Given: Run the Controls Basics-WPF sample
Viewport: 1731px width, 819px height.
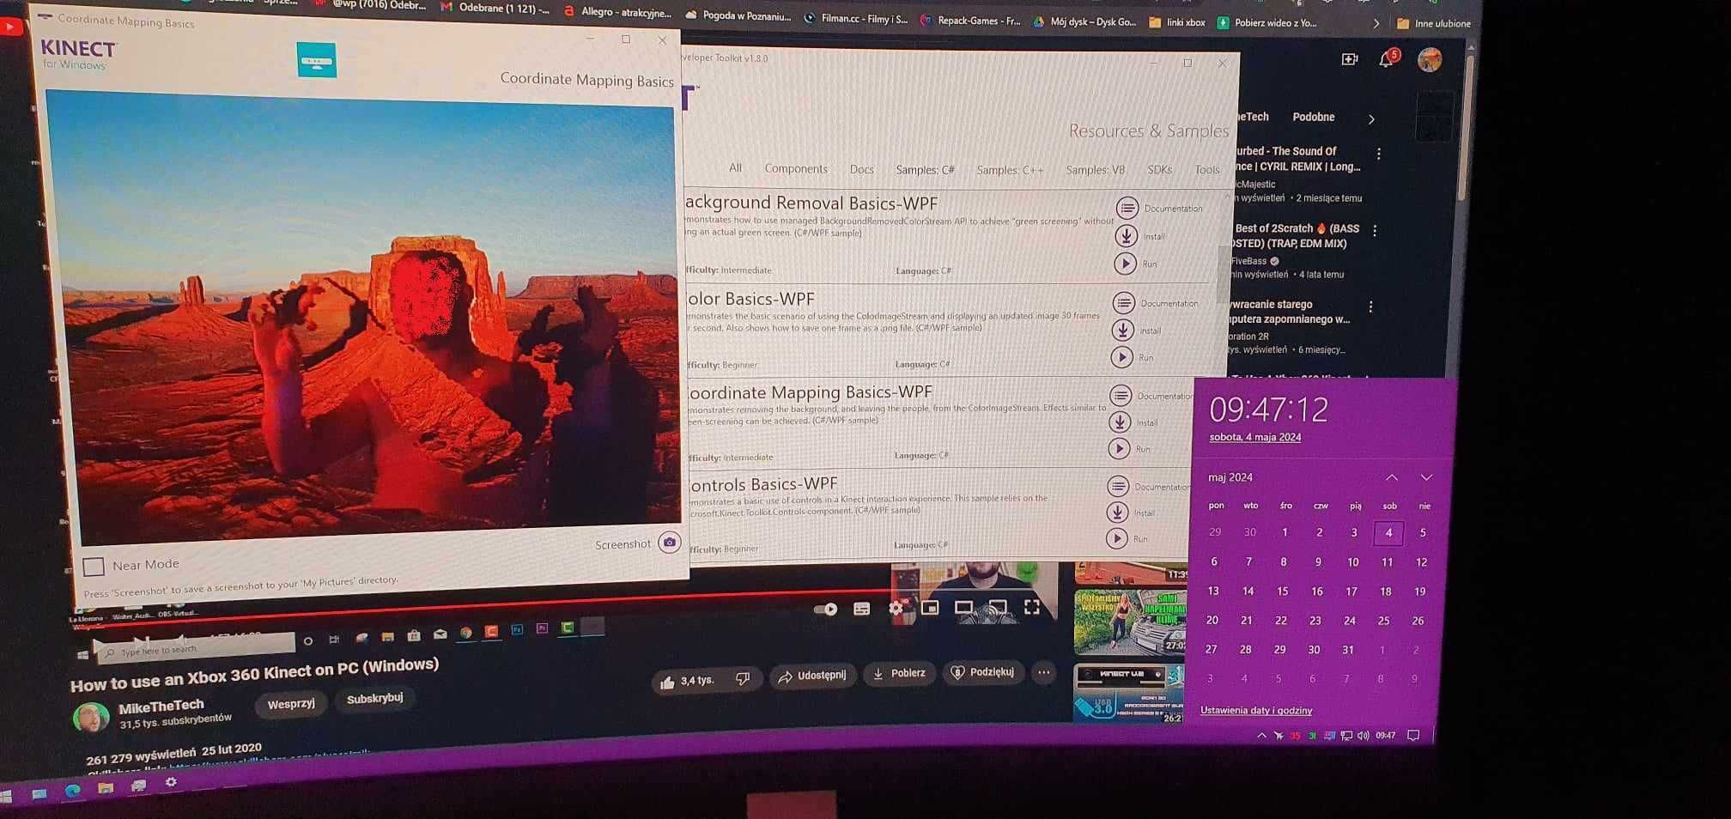Looking at the screenshot, I should [x=1116, y=538].
